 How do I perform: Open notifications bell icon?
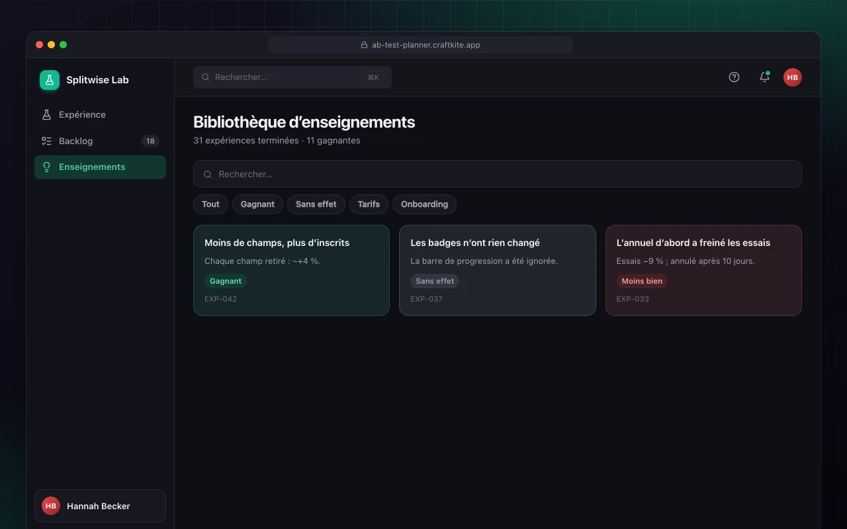764,77
